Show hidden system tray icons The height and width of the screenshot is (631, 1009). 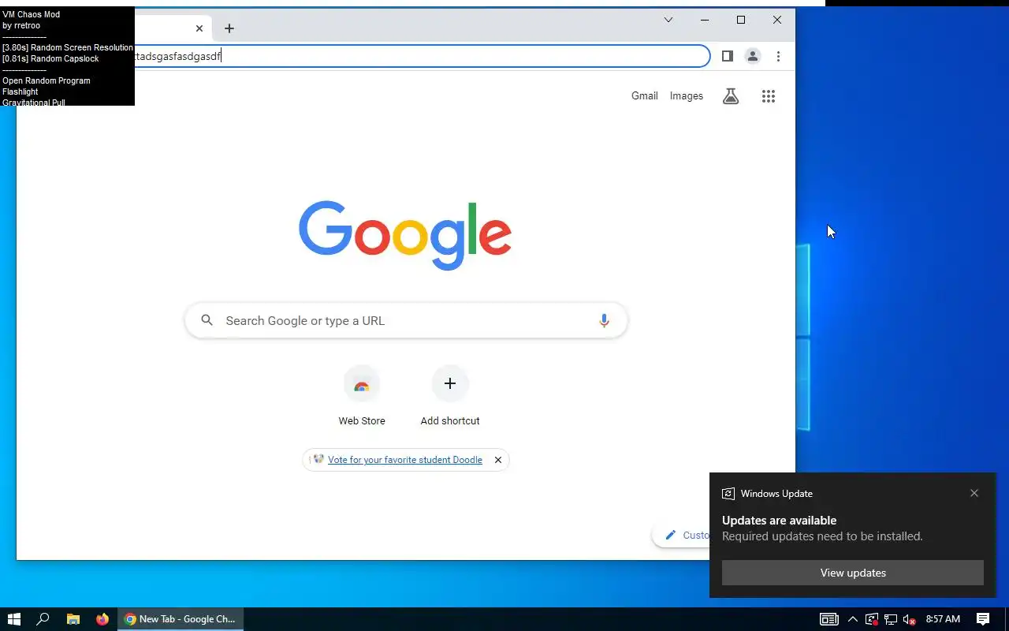852,619
